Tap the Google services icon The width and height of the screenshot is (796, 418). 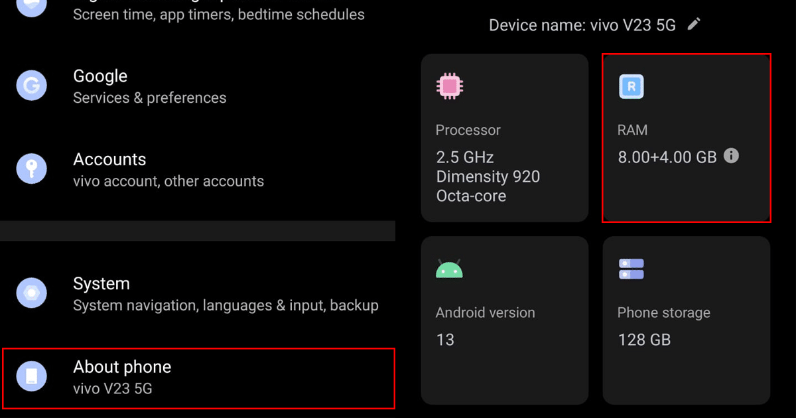(x=31, y=86)
